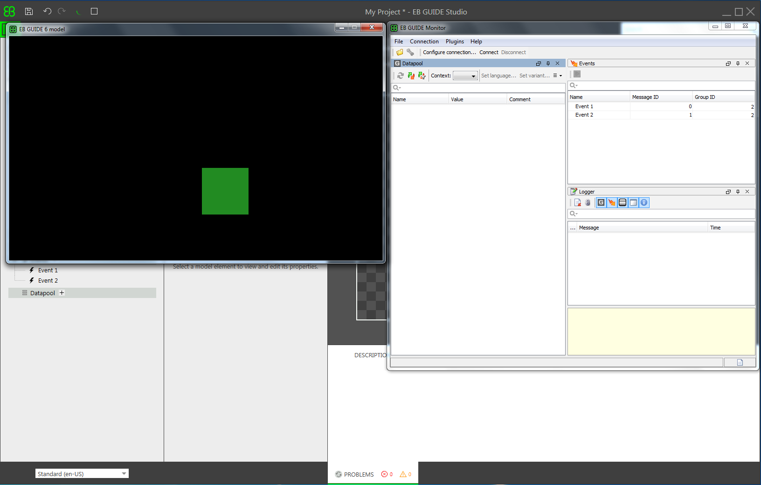Click the EB GUIDE Studio logo
Image resolution: width=761 pixels, height=485 pixels.
click(9, 11)
